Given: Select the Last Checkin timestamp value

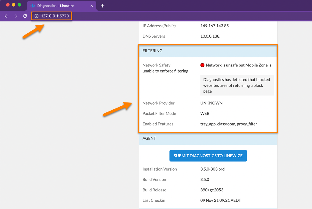Looking at the screenshot, I should pyautogui.click(x=220, y=200).
